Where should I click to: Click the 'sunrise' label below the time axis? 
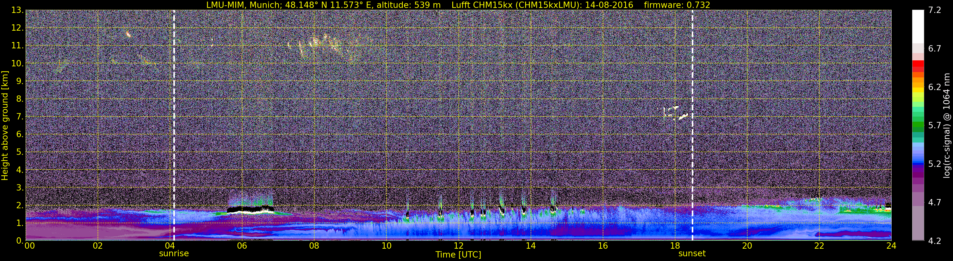[174, 254]
